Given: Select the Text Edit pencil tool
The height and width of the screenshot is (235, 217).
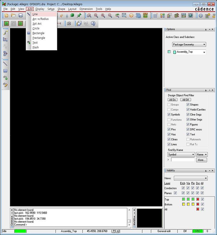Looking at the screenshot, I should pos(5,84).
